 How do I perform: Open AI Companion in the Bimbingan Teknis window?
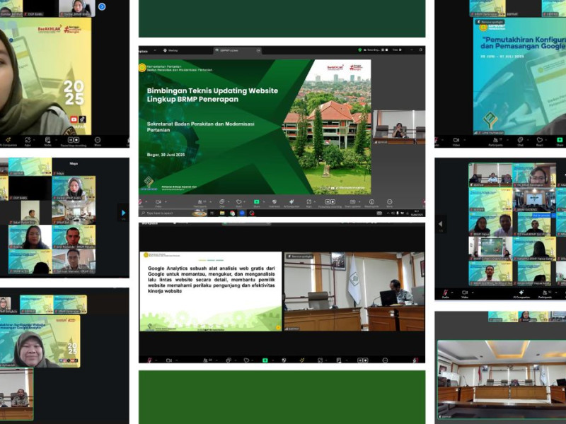click(x=291, y=203)
